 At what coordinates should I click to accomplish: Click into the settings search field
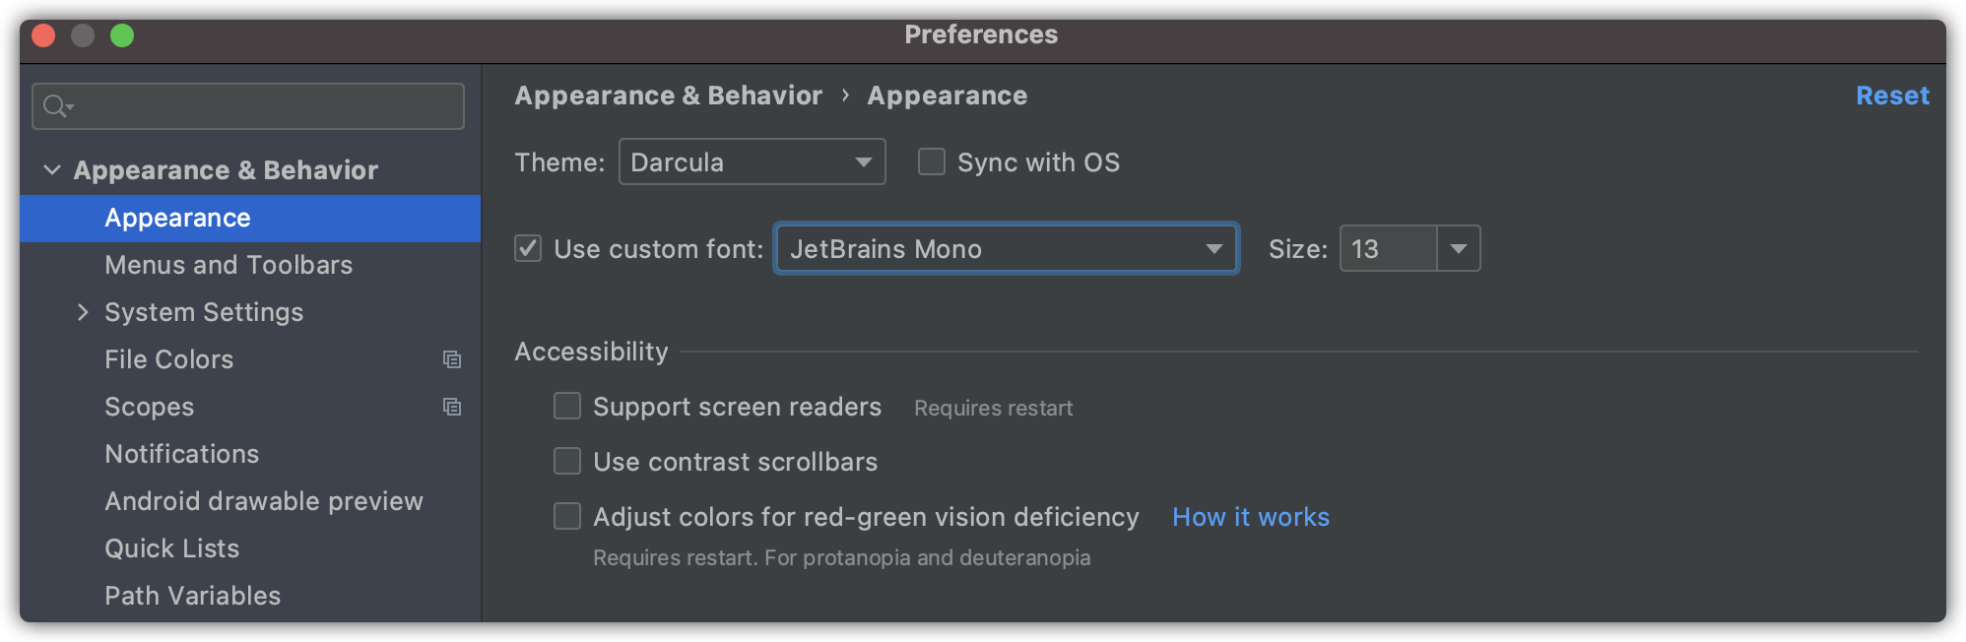266,106
